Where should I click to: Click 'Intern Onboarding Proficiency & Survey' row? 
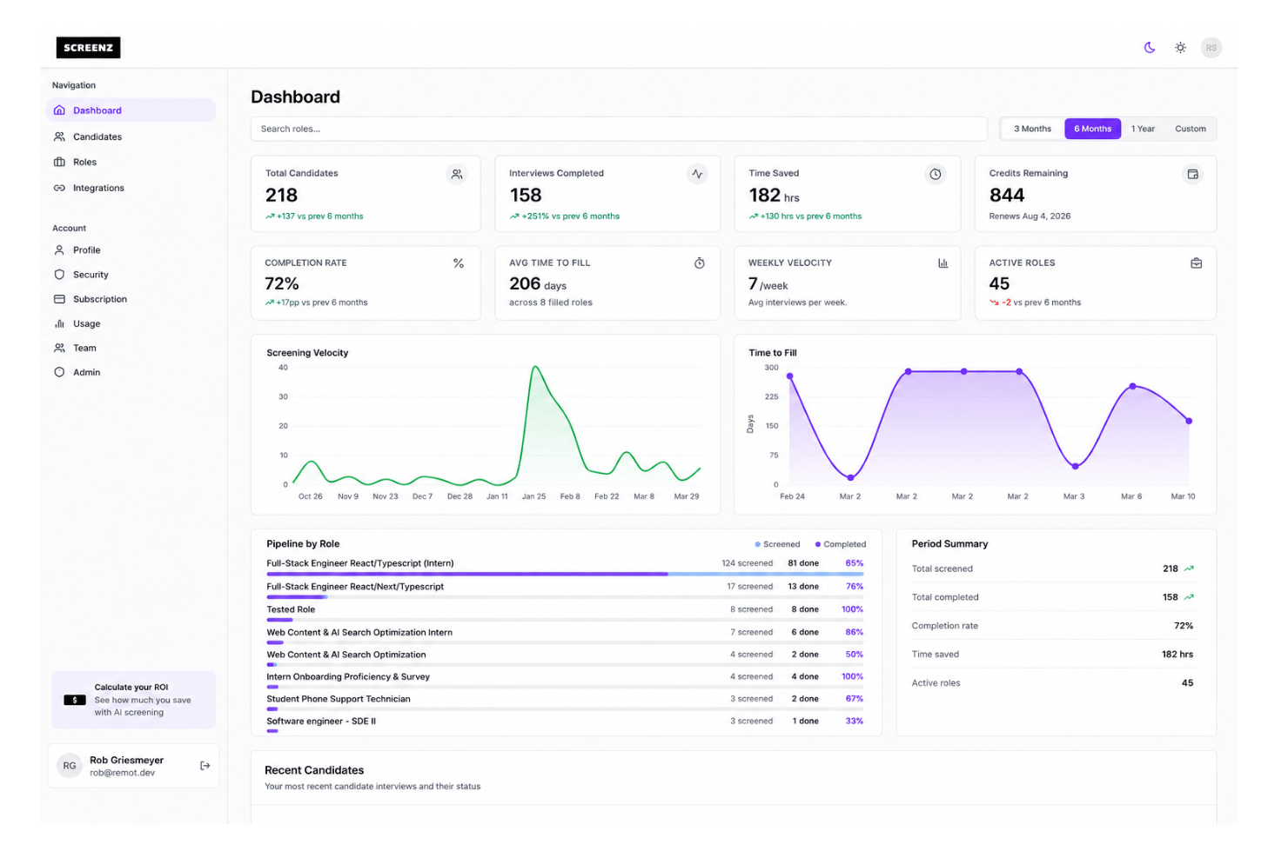565,680
